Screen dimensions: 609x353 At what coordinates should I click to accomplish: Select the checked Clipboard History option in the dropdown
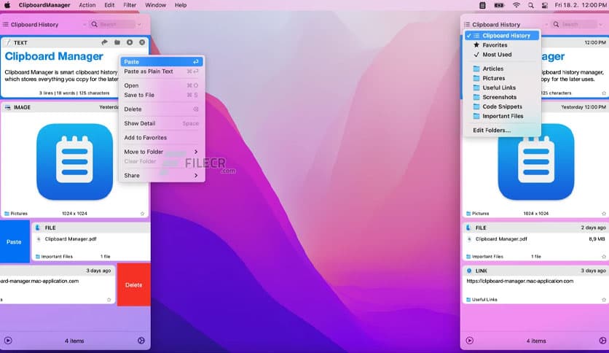click(x=503, y=36)
